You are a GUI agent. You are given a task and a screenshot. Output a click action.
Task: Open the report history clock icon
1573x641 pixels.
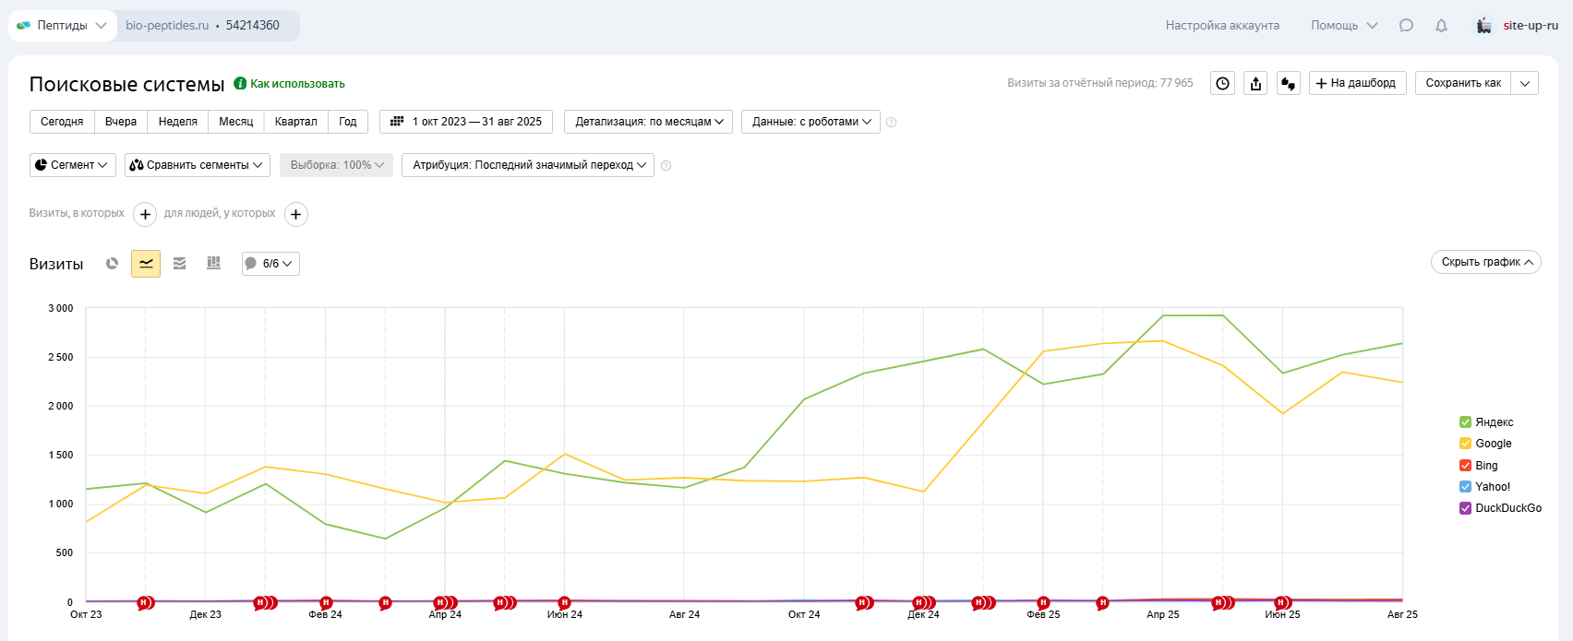point(1222,83)
